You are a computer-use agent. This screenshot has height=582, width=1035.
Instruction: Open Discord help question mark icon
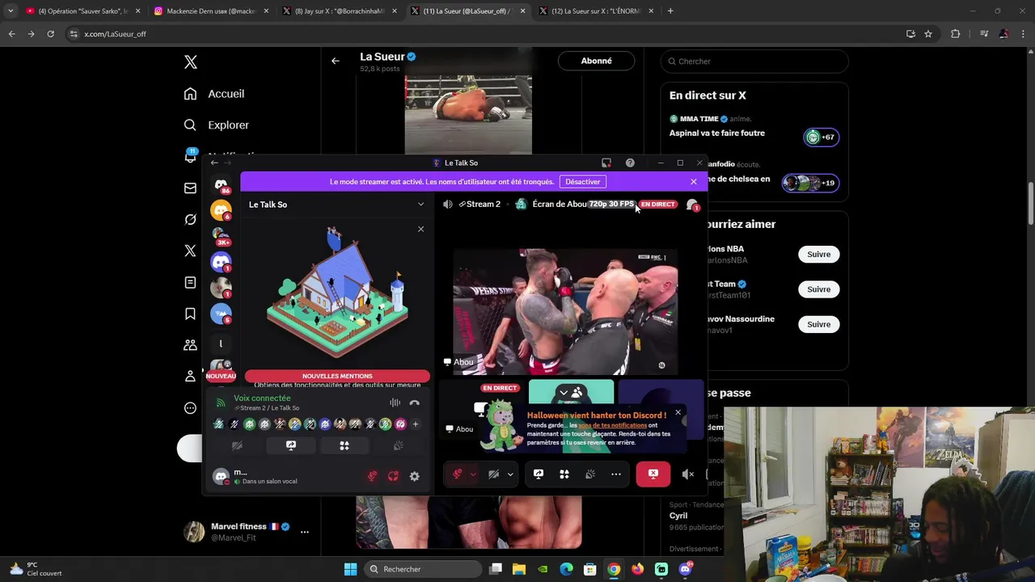coord(630,162)
